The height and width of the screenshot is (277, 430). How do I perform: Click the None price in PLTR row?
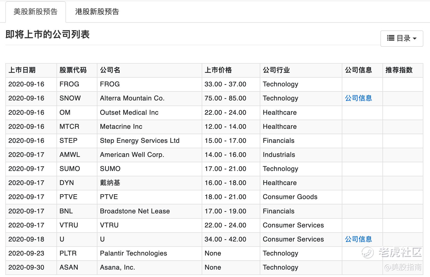point(213,253)
